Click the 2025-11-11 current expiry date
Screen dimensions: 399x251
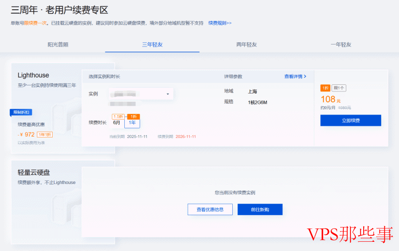click(x=137, y=136)
